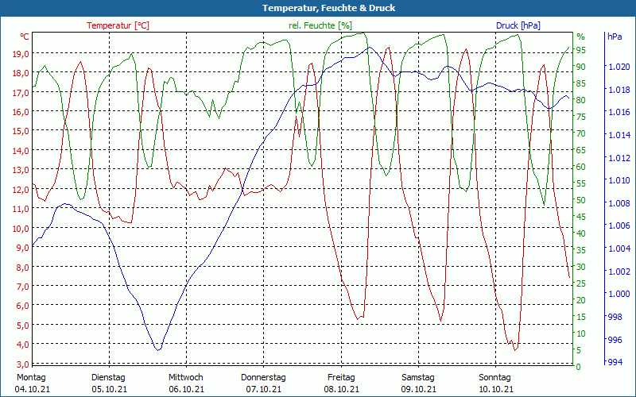This screenshot has height=397, width=636.
Task: Click the 9,0 value on temperature axis
Action: (x=22, y=248)
